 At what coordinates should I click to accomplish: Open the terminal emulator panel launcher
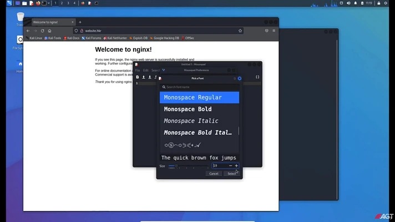click(x=44, y=3)
